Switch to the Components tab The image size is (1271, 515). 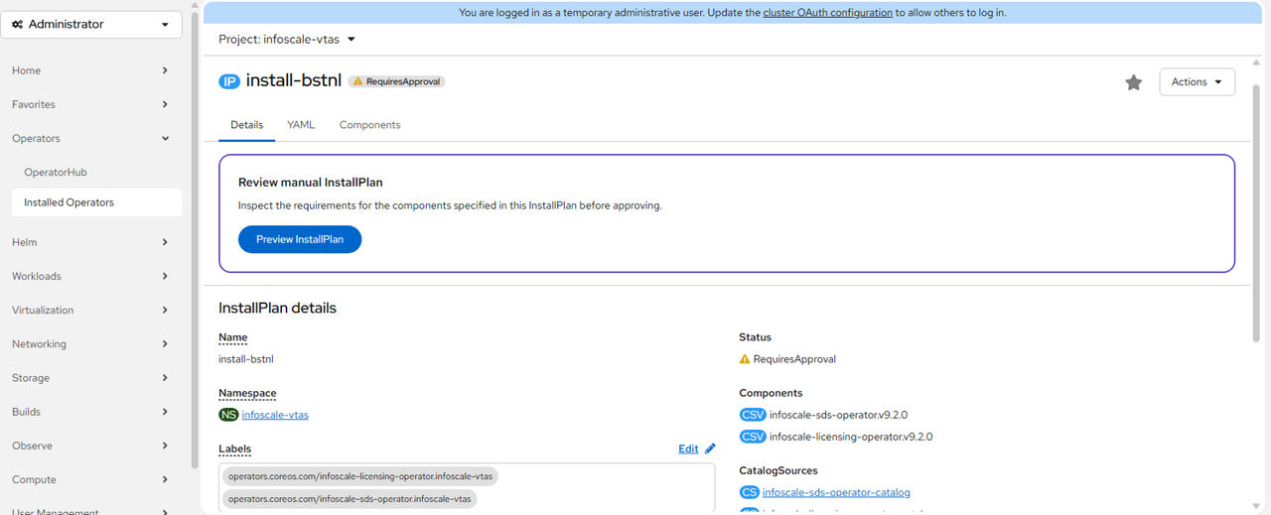369,125
